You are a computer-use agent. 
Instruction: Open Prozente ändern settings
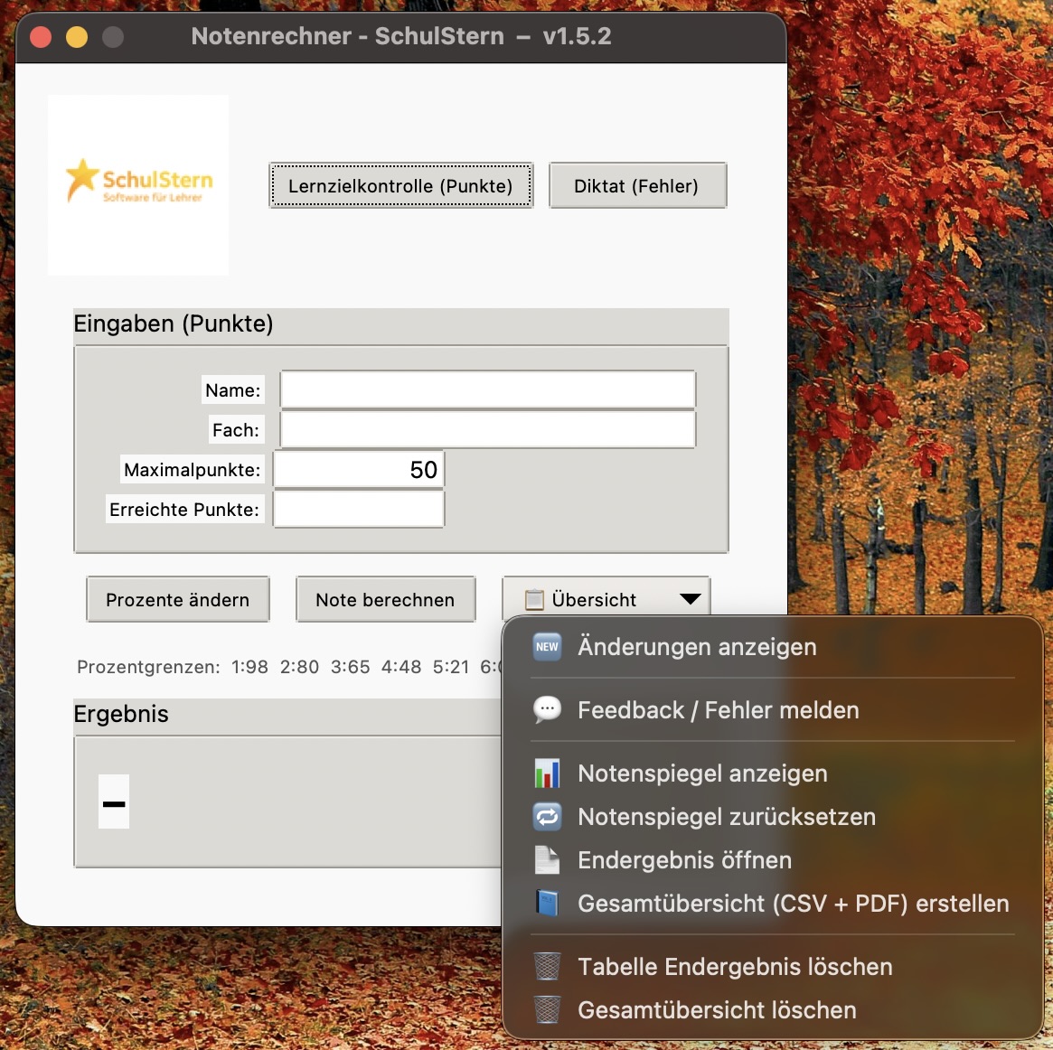click(178, 600)
